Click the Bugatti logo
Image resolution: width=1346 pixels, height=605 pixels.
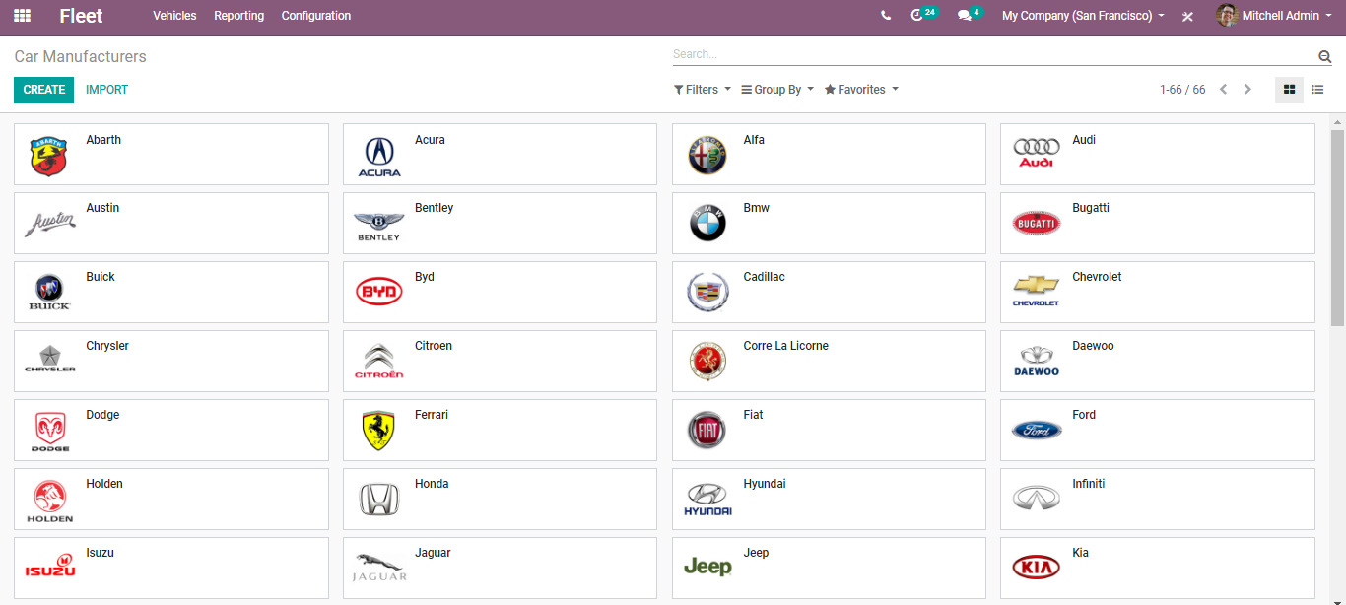1037,224
